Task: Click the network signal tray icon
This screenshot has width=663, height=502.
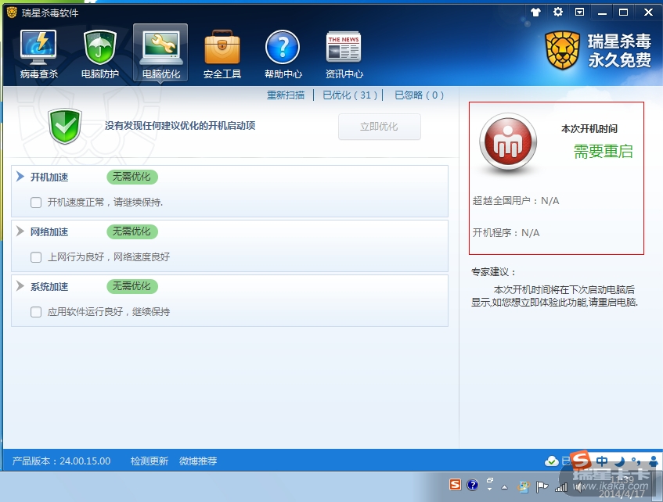Action: tap(560, 487)
